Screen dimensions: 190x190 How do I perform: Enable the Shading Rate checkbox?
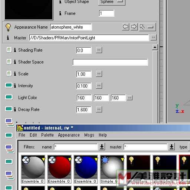click(x=9, y=50)
